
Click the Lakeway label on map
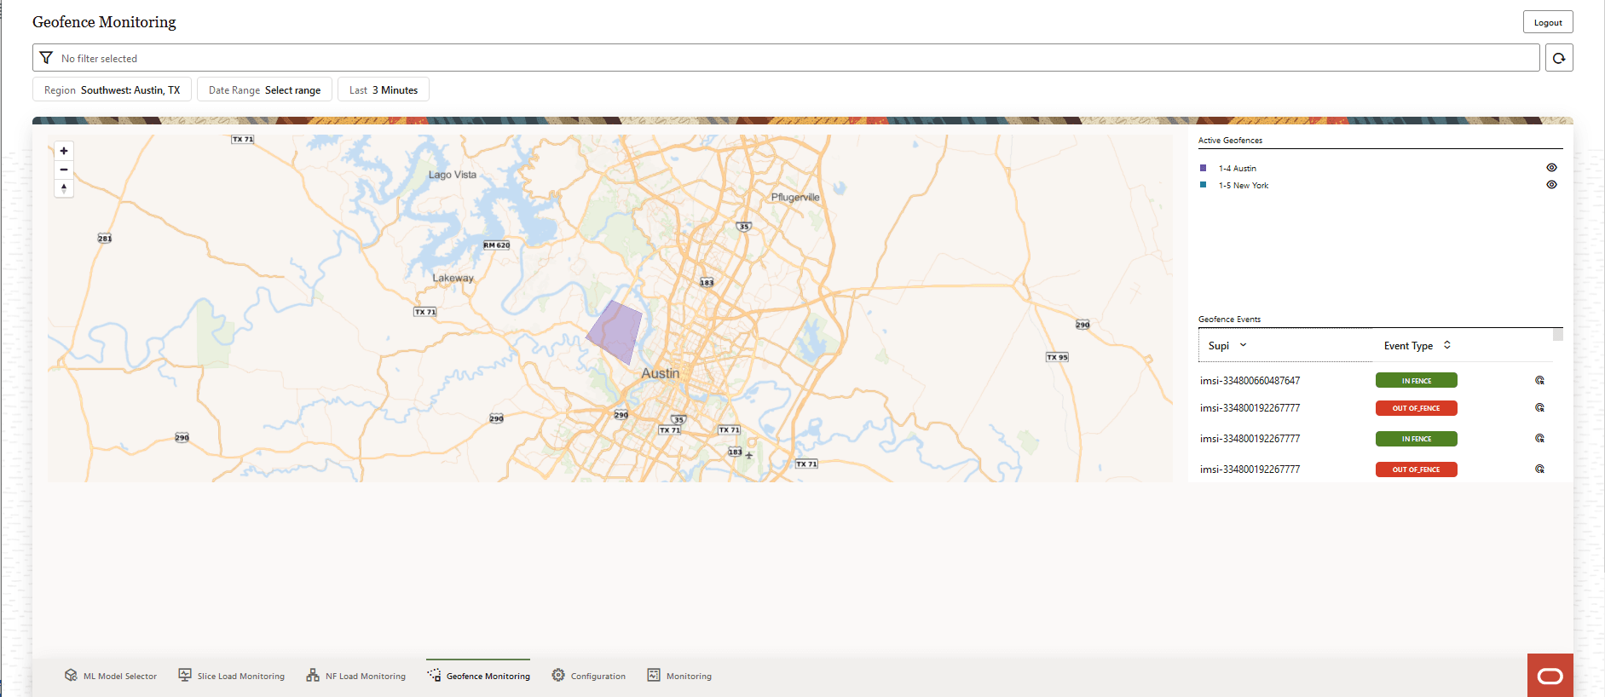(453, 278)
